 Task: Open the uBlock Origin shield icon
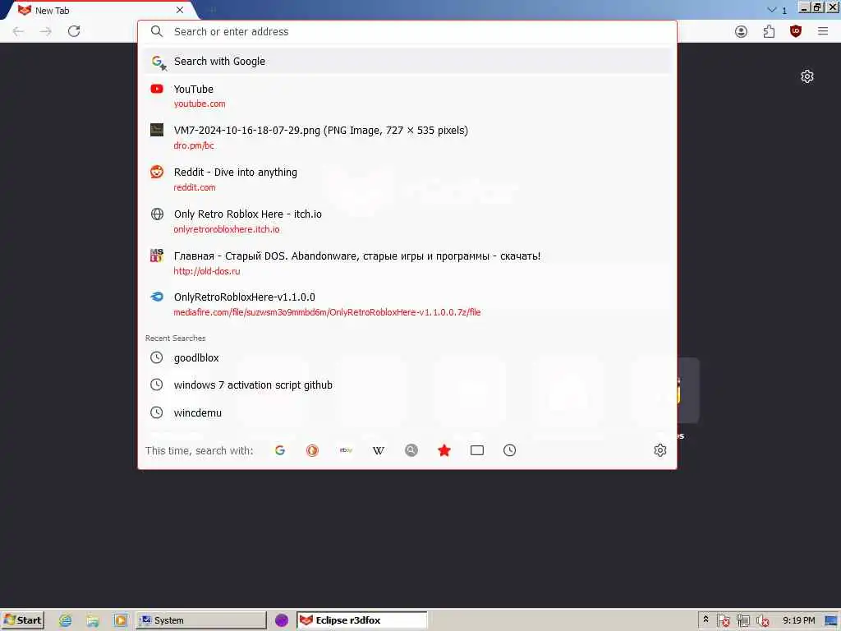pyautogui.click(x=796, y=32)
